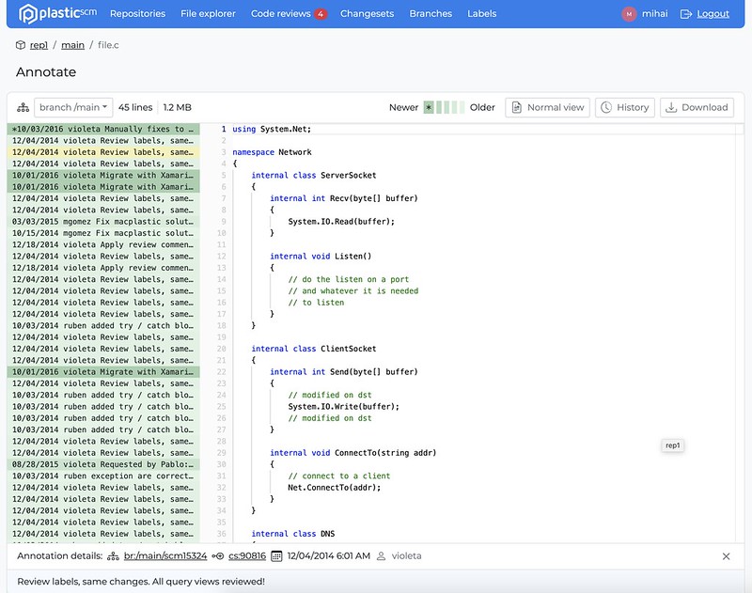Select the Branches menu item
This screenshot has width=752, height=593.
[x=429, y=13]
